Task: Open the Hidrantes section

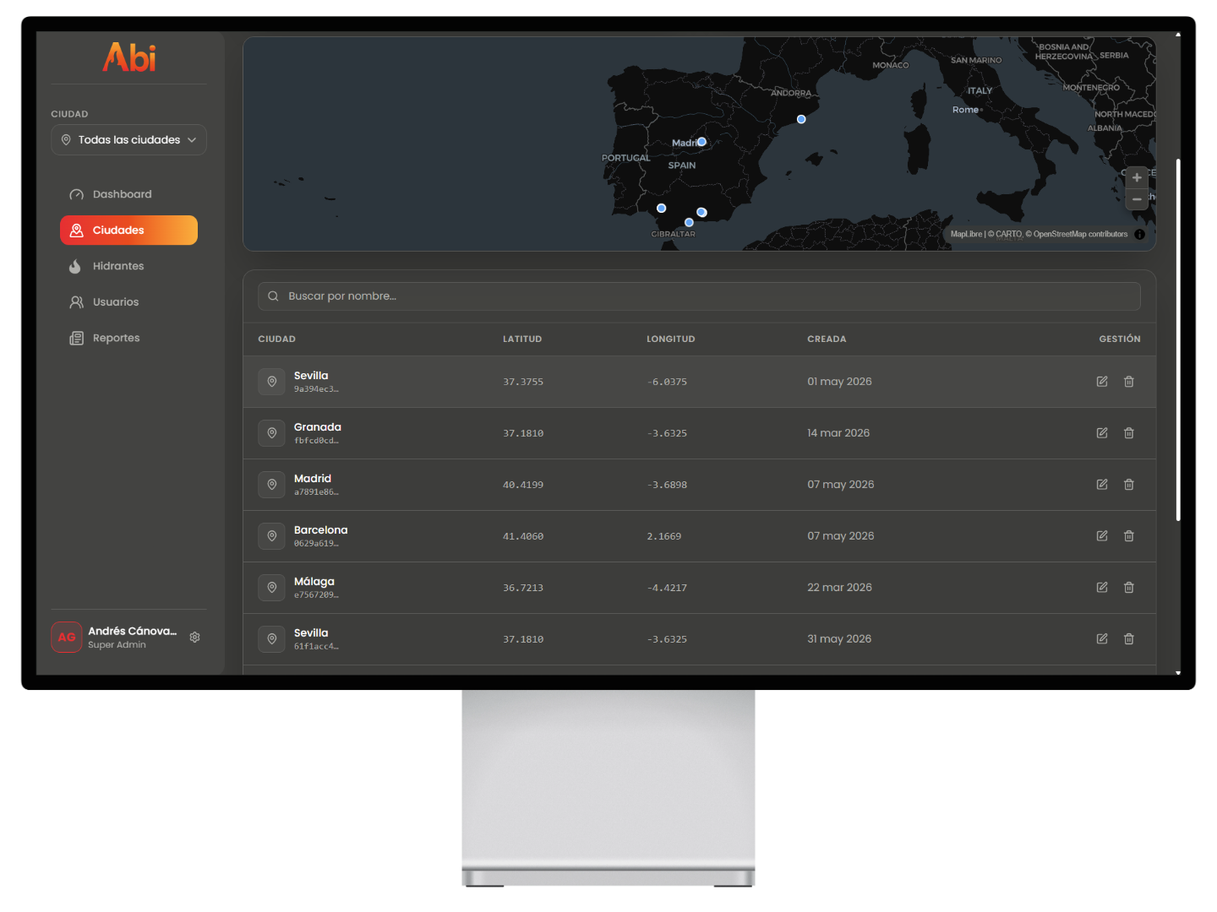Action: (x=128, y=266)
